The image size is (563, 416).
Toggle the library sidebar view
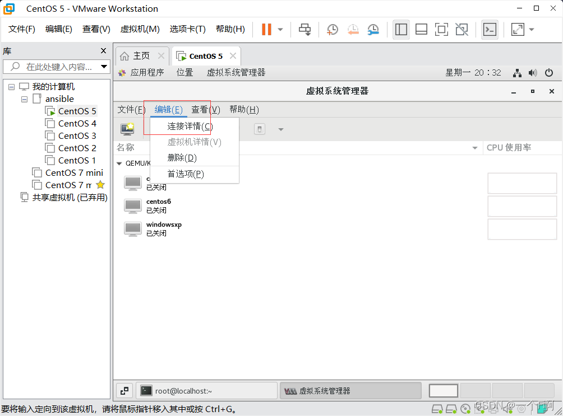(x=401, y=30)
